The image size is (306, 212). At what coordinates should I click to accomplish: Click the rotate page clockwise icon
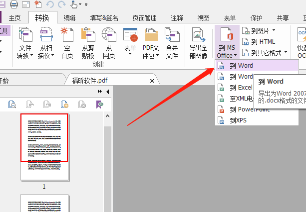47,105
